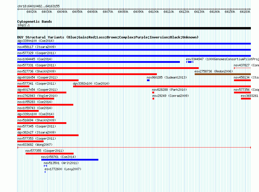The width and height of the screenshot is (259, 192).
Task: Click the nsv833682 (Wong2007) label
Action: point(35,145)
